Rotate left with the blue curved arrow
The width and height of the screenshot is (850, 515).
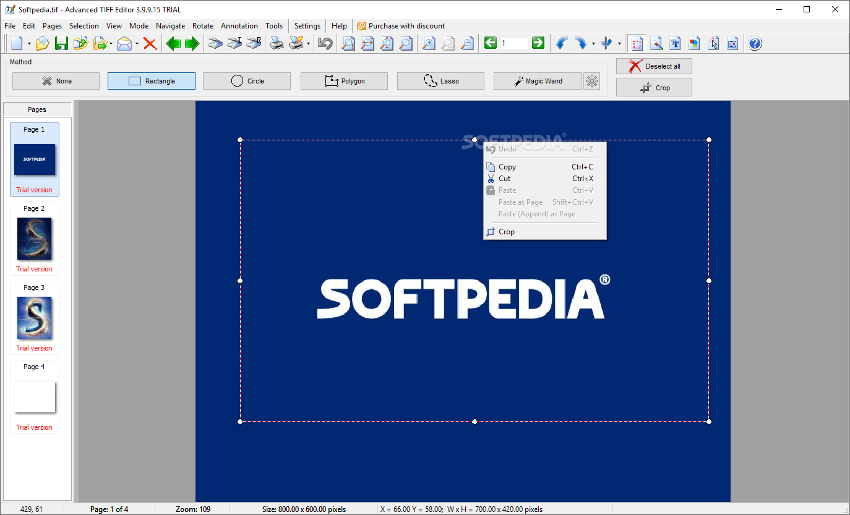562,43
